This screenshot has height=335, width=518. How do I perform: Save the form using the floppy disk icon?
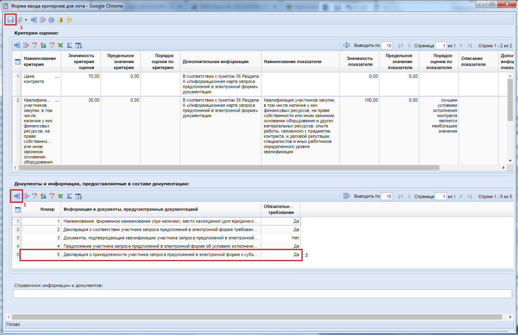pyautogui.click(x=10, y=19)
